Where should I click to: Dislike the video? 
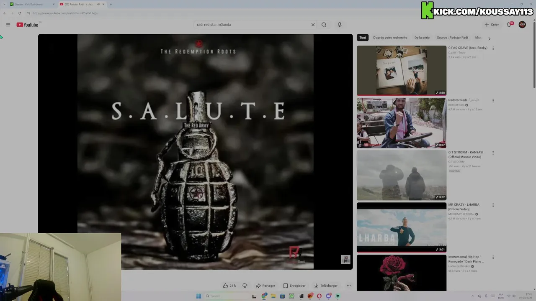245,286
